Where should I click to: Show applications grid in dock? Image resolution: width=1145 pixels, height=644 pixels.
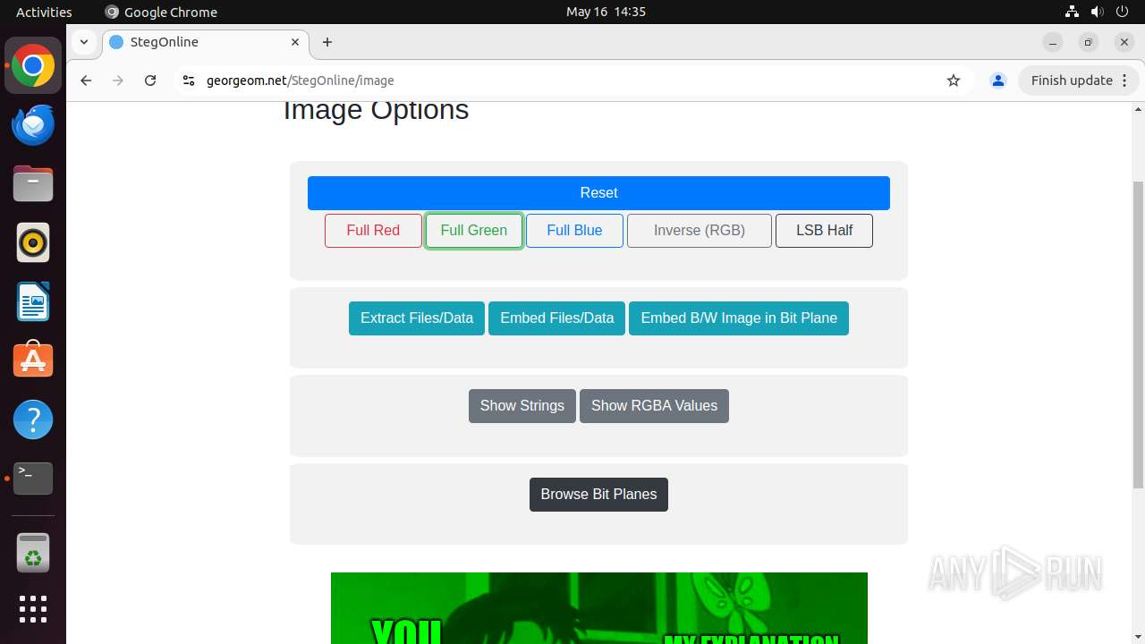pyautogui.click(x=33, y=609)
